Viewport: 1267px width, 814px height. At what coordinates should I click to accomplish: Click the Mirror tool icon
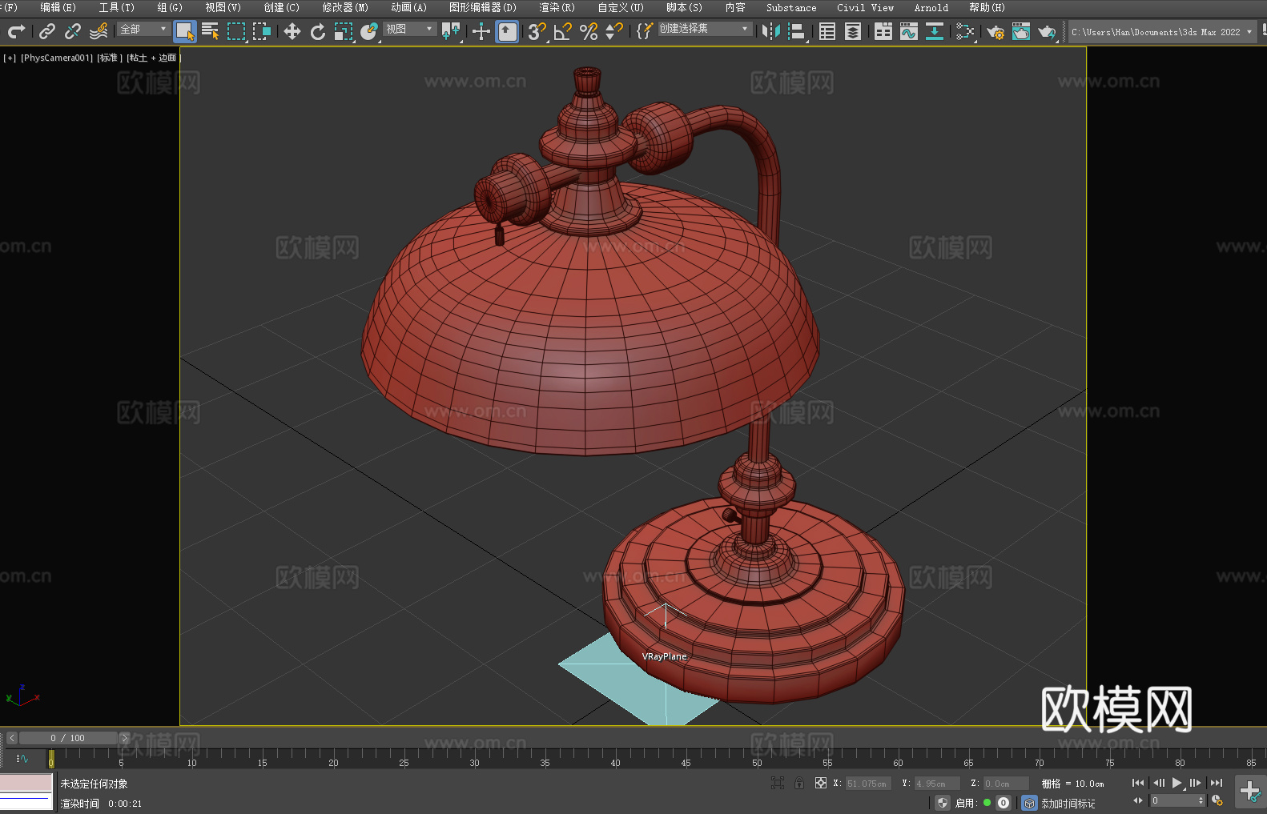771,31
